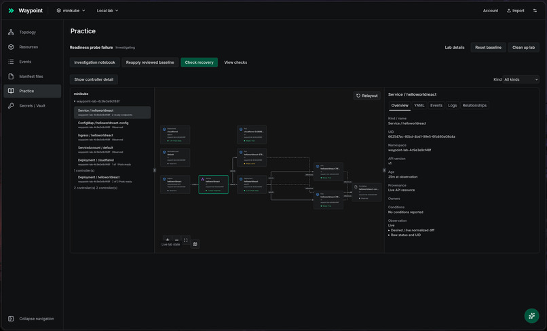The width and height of the screenshot is (547, 331).
Task: Toggle Show controller detail
Action: 94,79
